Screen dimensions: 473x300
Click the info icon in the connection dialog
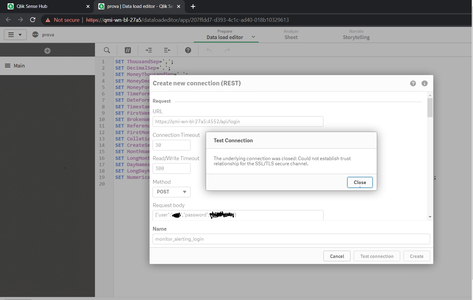click(x=424, y=83)
